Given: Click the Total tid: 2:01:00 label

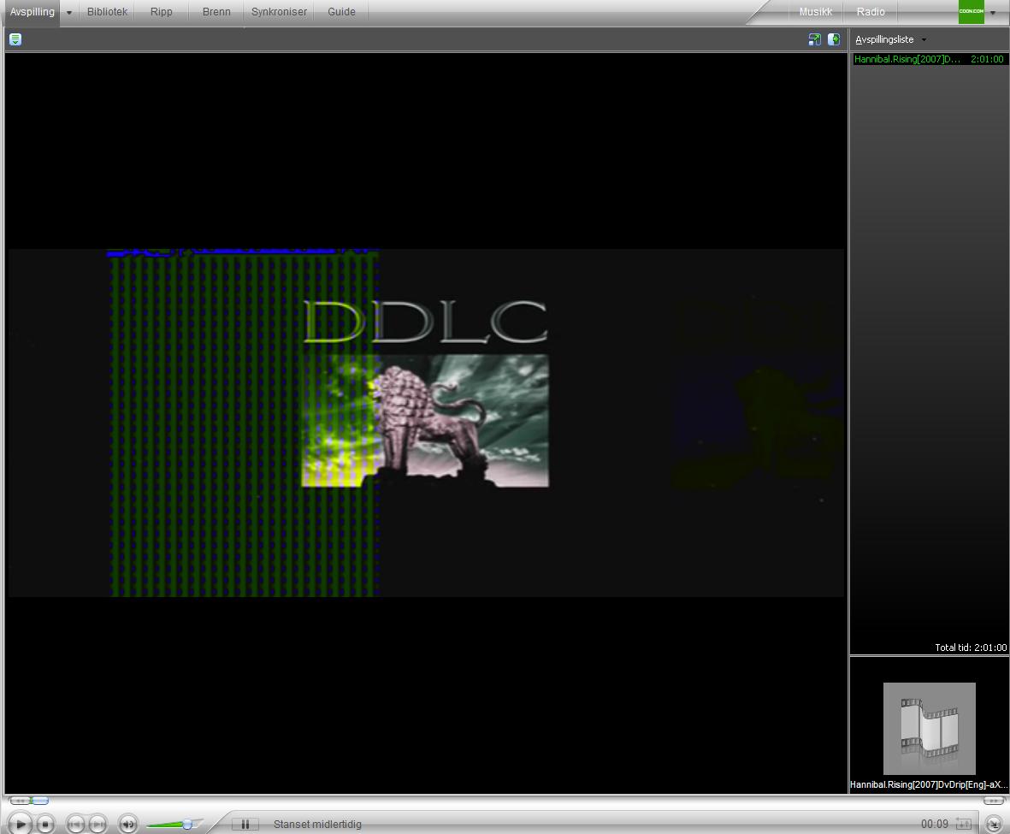Looking at the screenshot, I should pos(971,647).
